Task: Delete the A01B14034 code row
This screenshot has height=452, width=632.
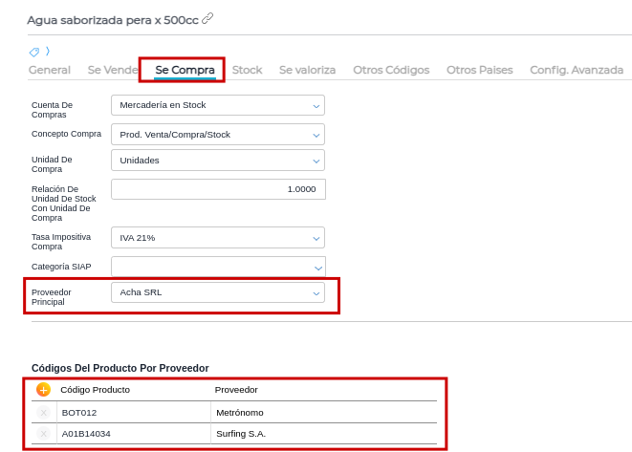Action: [43, 433]
